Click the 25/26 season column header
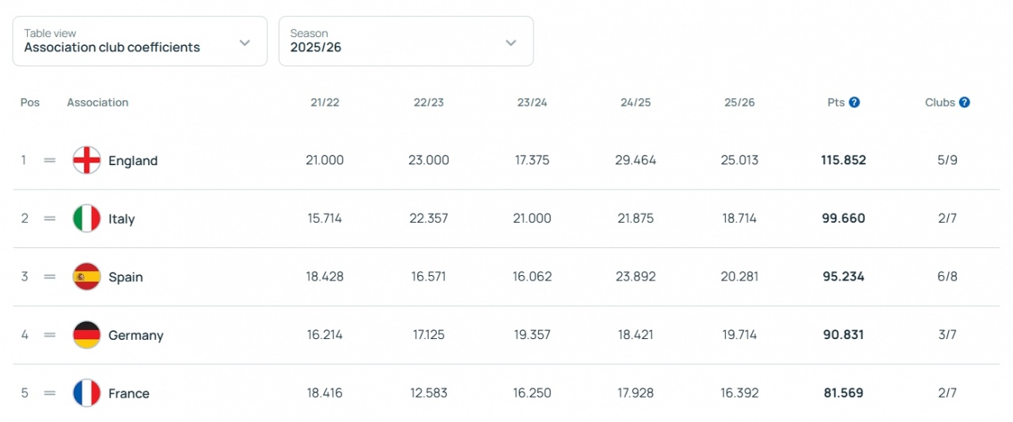 pyautogui.click(x=739, y=103)
